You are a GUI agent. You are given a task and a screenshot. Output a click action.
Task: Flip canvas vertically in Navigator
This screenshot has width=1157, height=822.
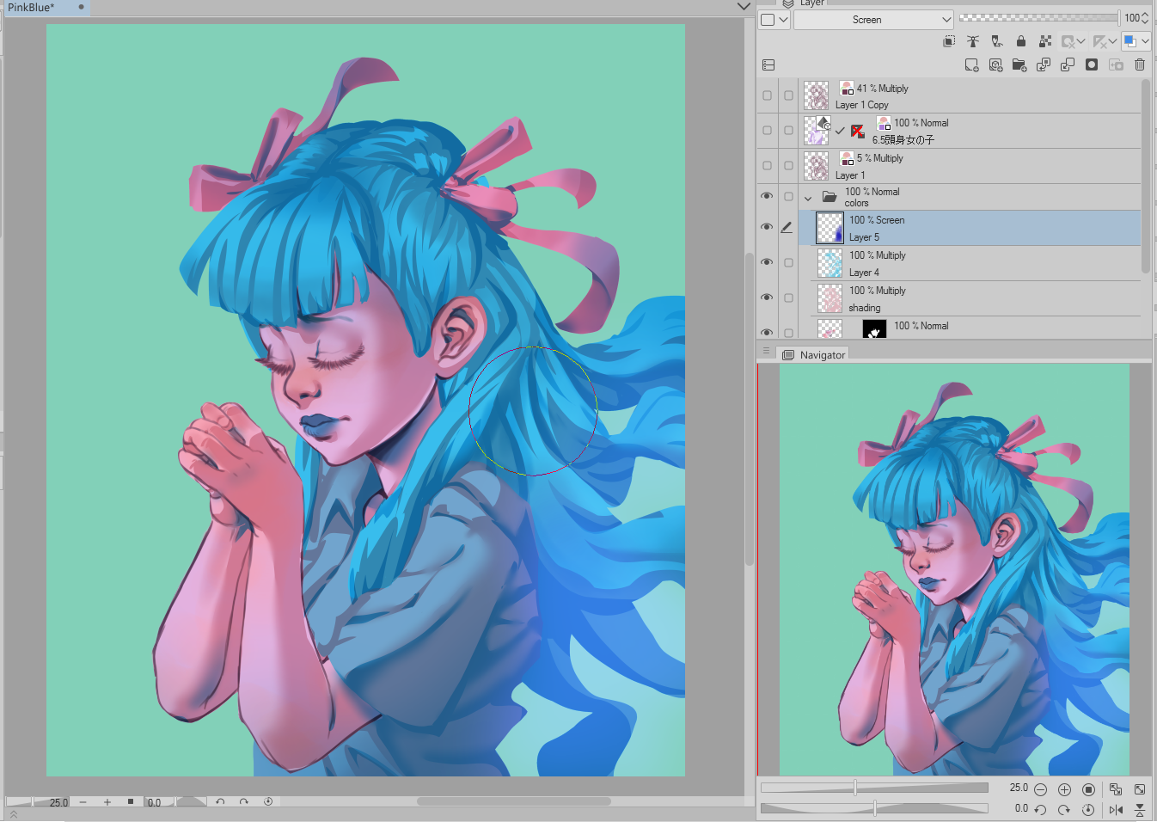point(1140,810)
